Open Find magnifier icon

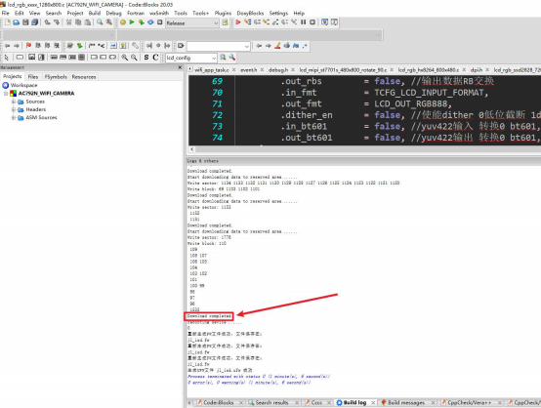coord(100,22)
